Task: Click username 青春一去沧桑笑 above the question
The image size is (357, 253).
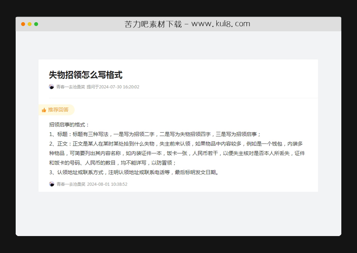Action: click(x=71, y=87)
